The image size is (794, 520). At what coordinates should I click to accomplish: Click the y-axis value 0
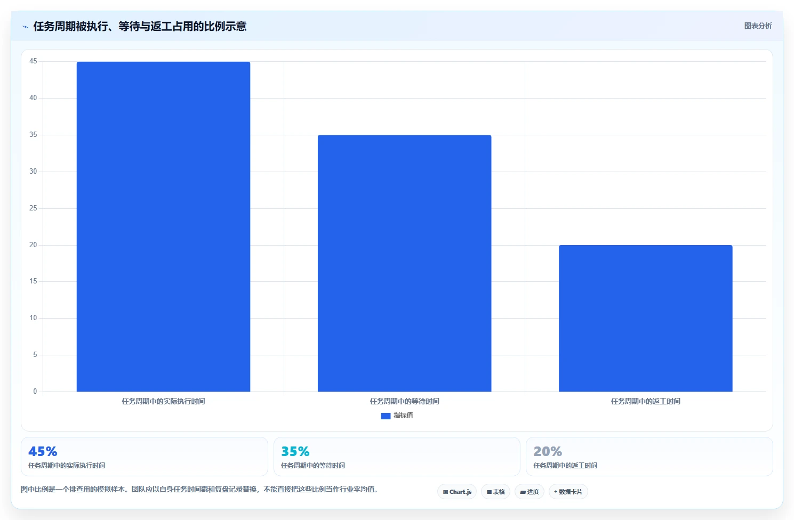pos(35,392)
